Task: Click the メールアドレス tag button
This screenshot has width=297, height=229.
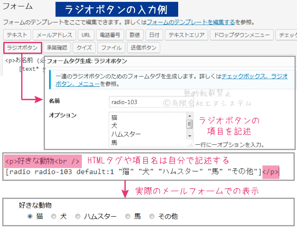Action: coord(54,35)
